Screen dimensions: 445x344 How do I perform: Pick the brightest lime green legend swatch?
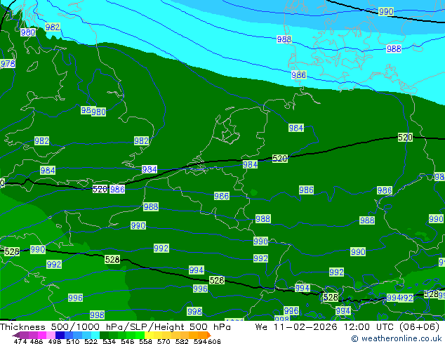[x=140, y=335]
